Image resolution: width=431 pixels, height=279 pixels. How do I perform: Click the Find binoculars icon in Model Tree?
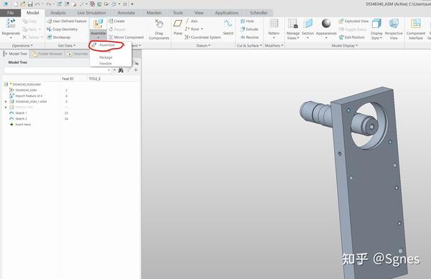click(121, 70)
